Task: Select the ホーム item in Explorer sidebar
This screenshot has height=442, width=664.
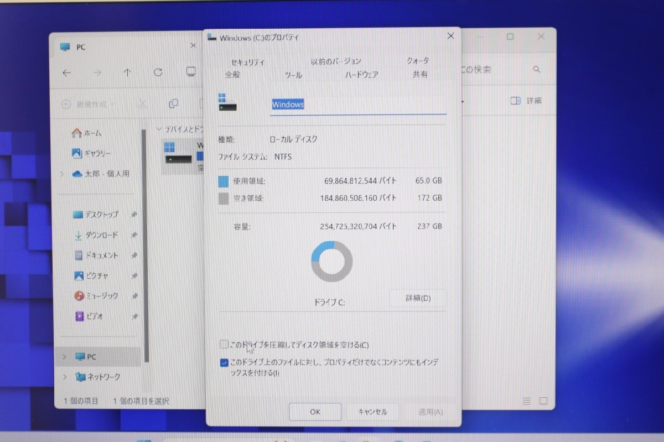Action: (x=93, y=133)
